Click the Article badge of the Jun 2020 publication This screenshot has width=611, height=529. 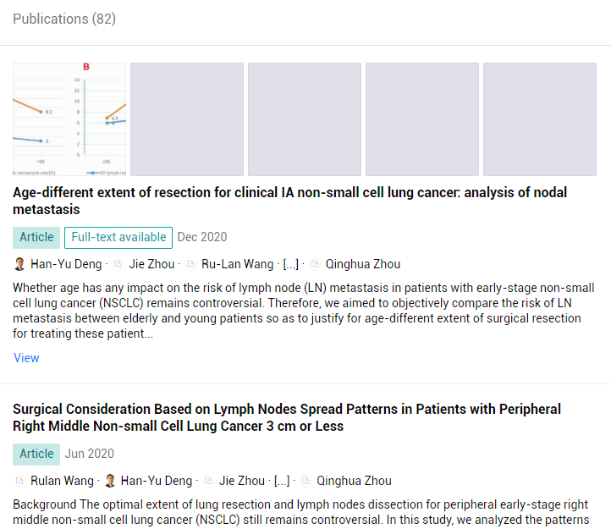(36, 454)
